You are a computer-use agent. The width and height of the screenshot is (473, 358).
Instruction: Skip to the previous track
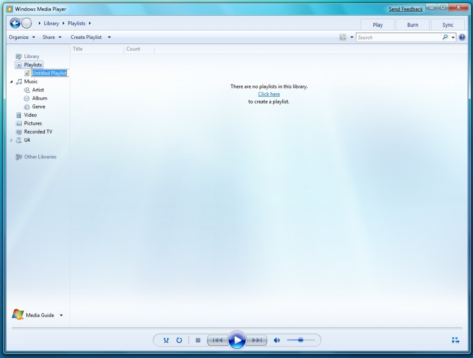(x=218, y=340)
